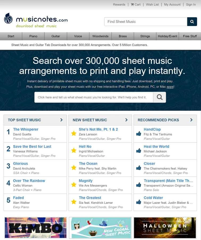The height and width of the screenshot is (240, 201).
Task: Open the Holiday/Event navigation tab
Action: tap(167, 36)
